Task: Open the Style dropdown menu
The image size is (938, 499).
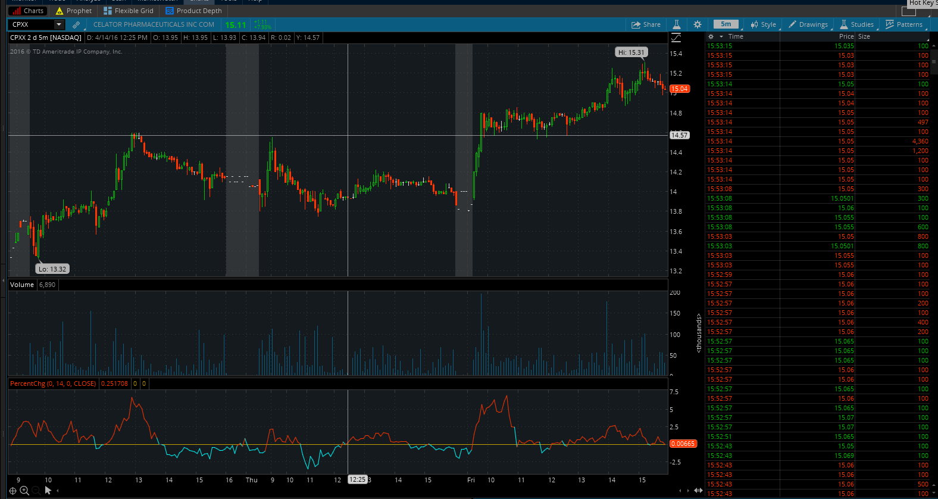Action: [763, 24]
